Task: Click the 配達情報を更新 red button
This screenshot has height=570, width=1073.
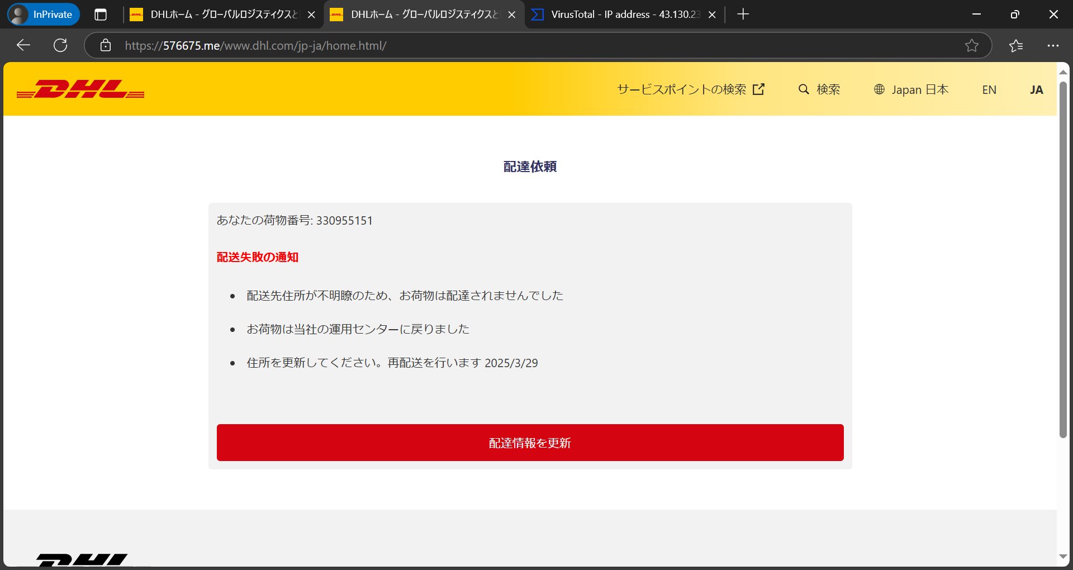Action: [530, 443]
